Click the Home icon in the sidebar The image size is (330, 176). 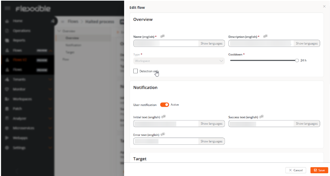tap(7, 21)
